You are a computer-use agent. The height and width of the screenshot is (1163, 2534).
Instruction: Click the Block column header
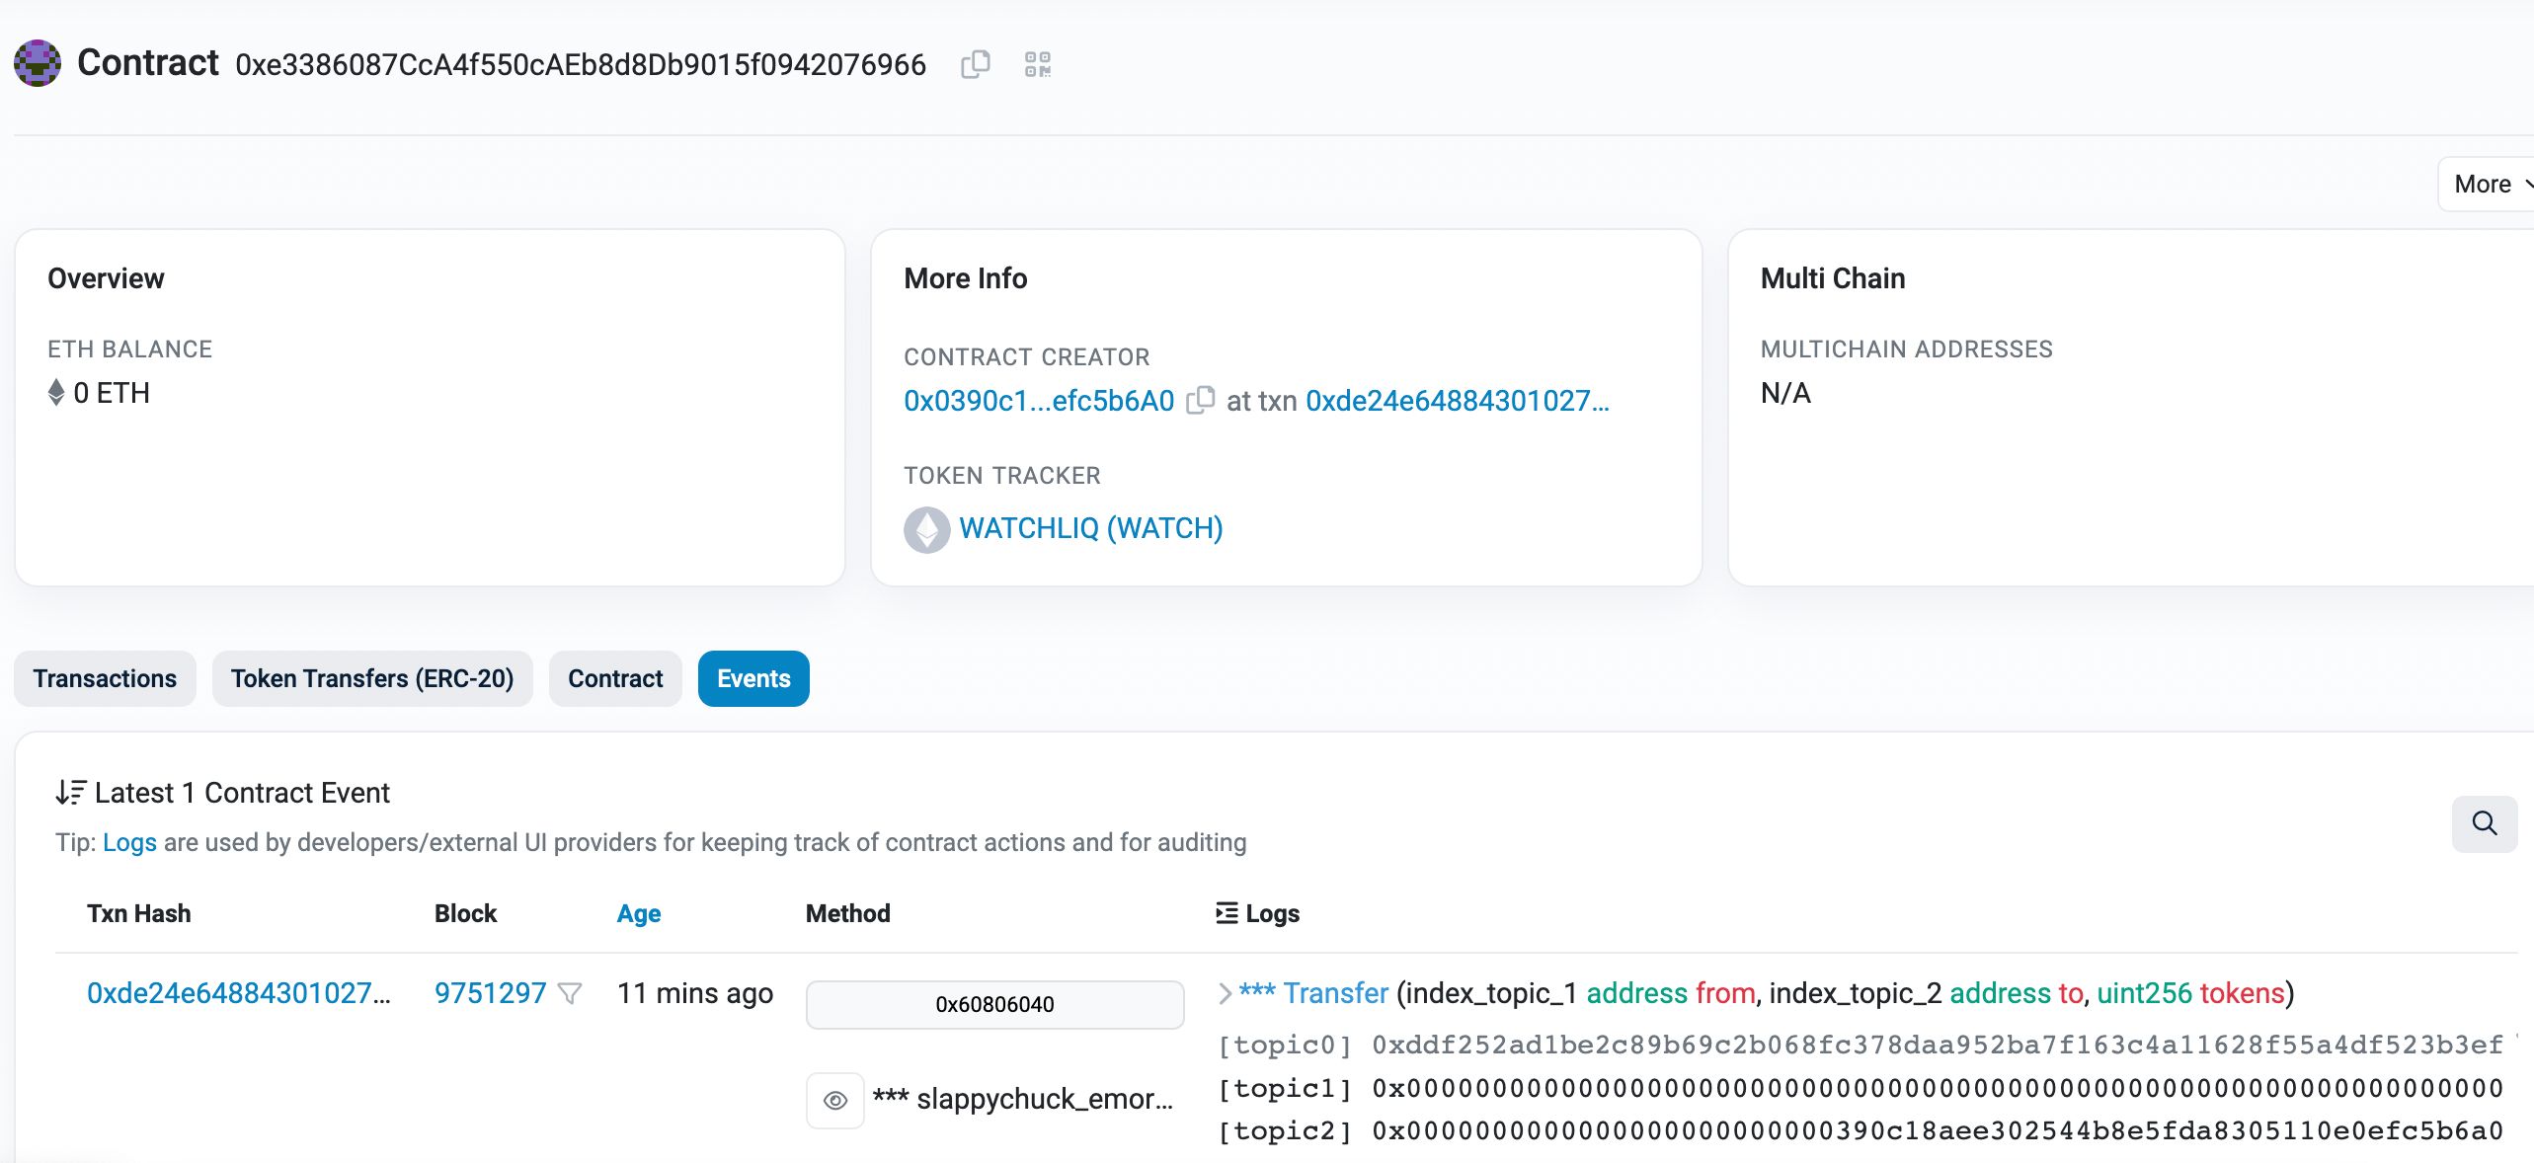pyautogui.click(x=466, y=913)
